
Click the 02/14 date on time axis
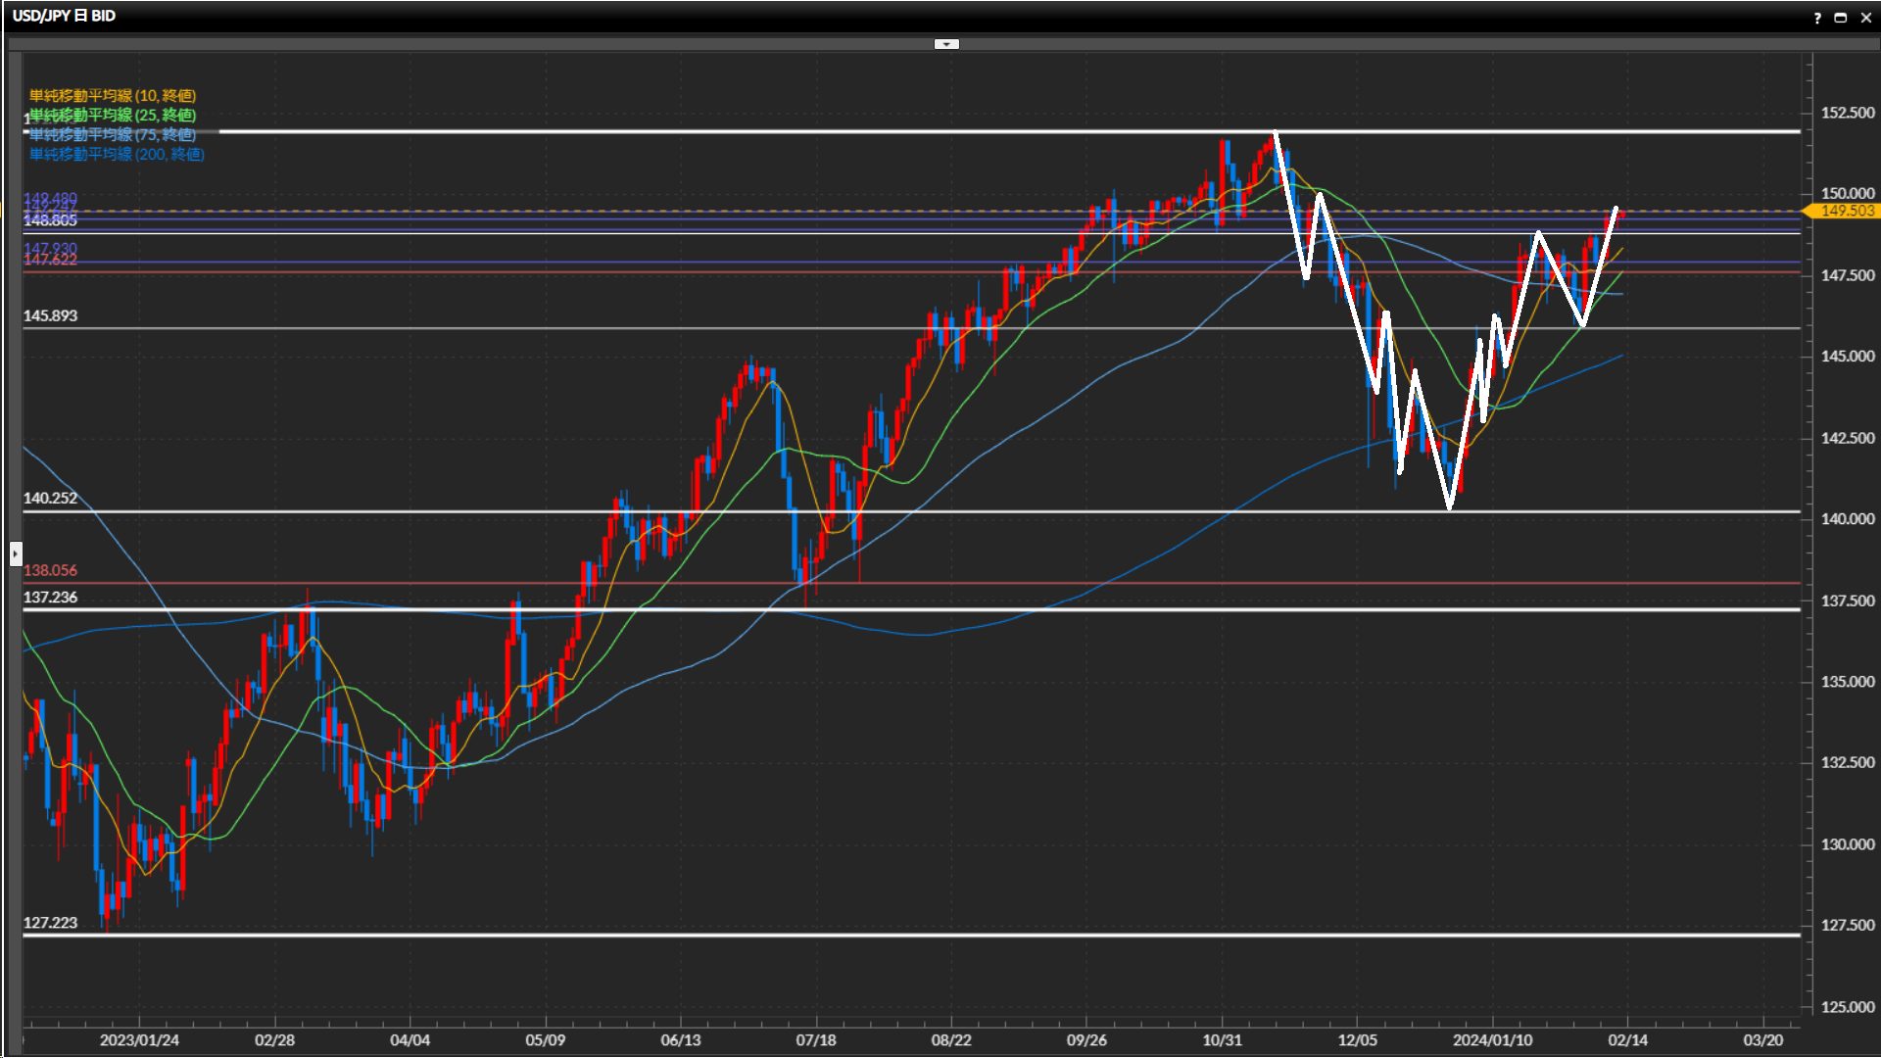pyautogui.click(x=1627, y=1039)
